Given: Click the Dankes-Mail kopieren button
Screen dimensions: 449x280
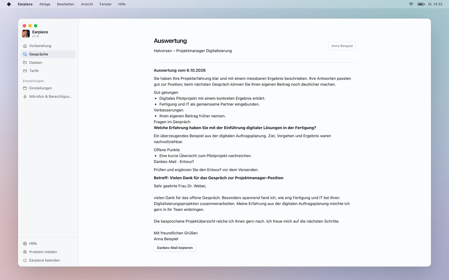Looking at the screenshot, I should point(175,248).
